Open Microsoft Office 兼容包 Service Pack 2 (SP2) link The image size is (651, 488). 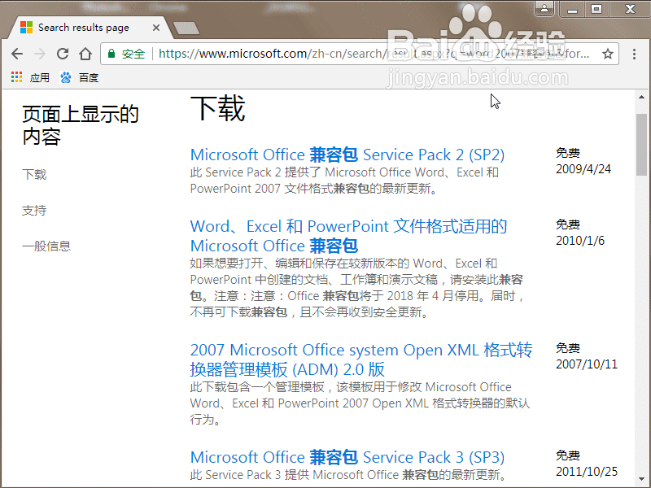point(347,155)
